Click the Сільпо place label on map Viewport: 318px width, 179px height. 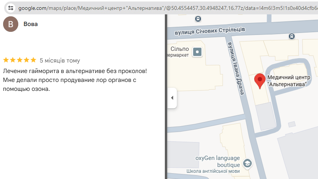pos(180,49)
